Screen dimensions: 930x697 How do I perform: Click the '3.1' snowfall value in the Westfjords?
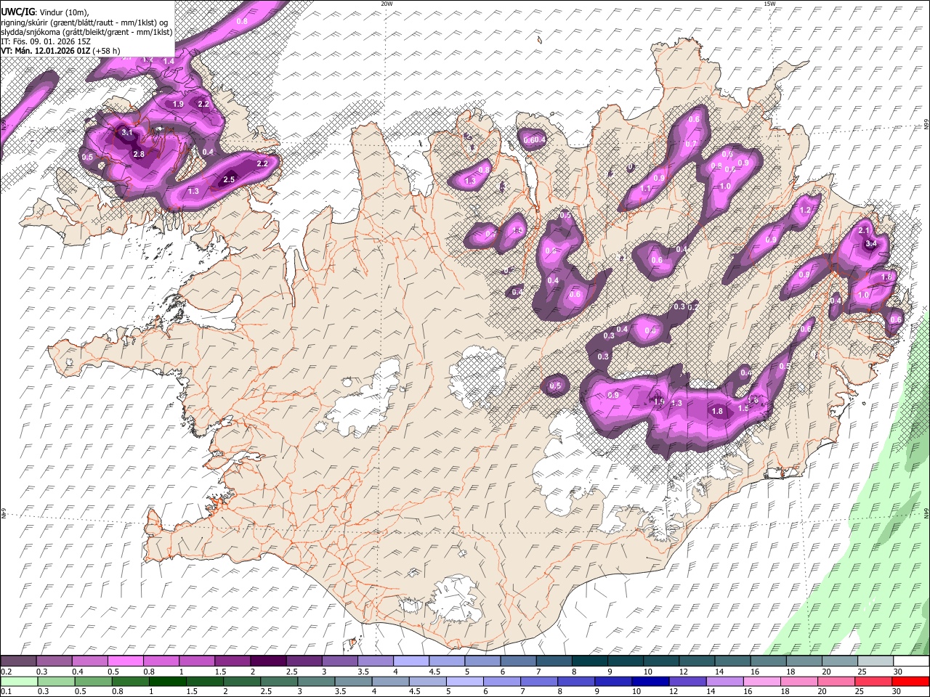pyautogui.click(x=127, y=133)
